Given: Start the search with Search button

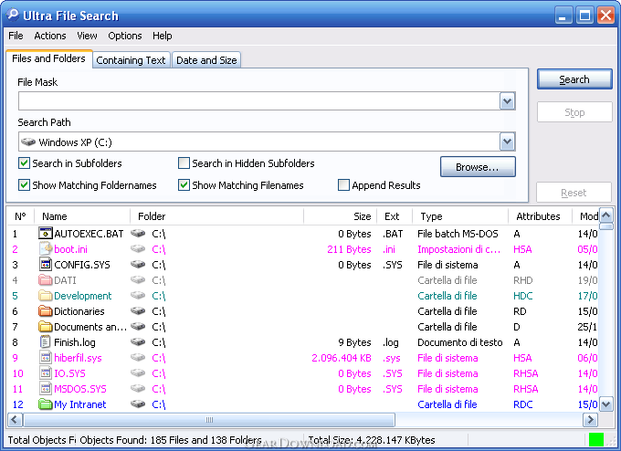Looking at the screenshot, I should point(574,79).
